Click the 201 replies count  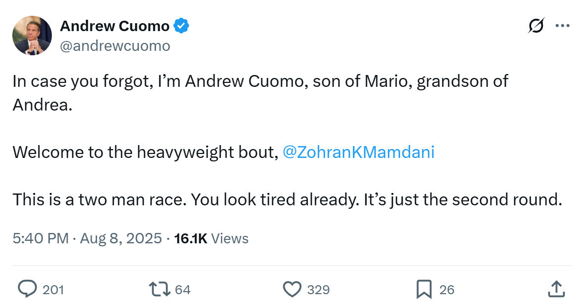[x=53, y=290]
